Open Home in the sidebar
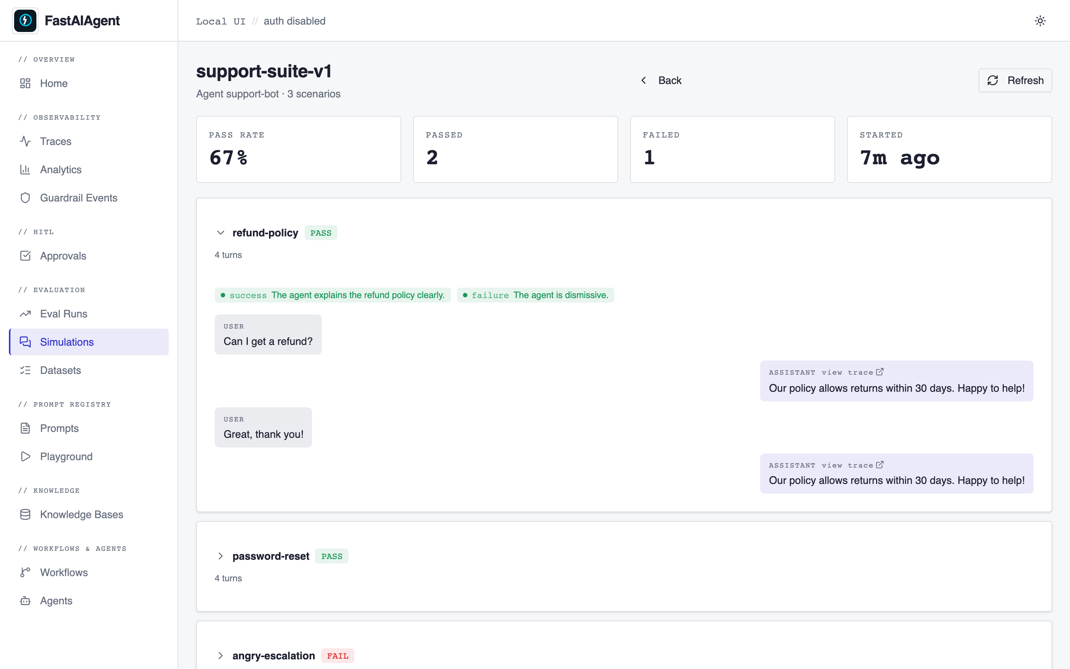 (x=88, y=83)
